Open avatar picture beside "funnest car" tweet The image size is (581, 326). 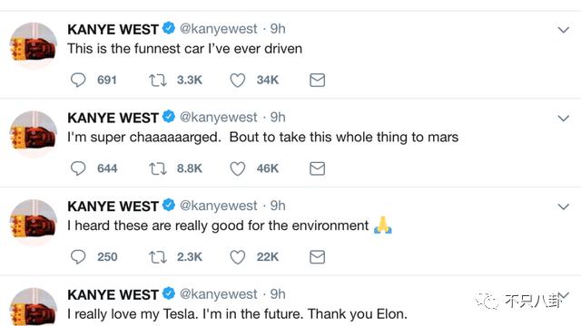(x=34, y=45)
